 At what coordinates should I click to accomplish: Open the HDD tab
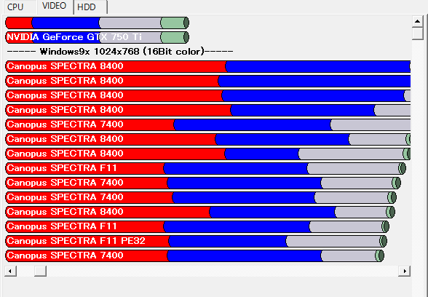90,7
